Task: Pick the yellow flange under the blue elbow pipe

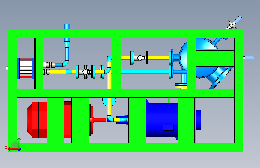Action: (x=181, y=86)
